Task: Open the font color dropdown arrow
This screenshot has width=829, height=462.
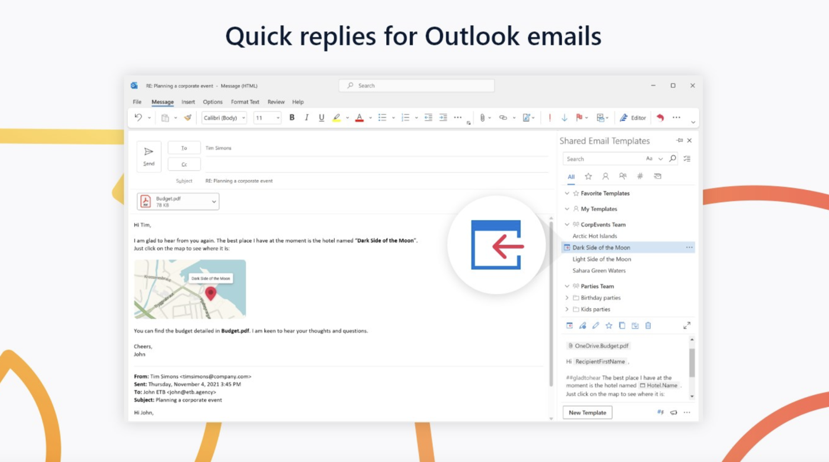Action: click(x=370, y=118)
